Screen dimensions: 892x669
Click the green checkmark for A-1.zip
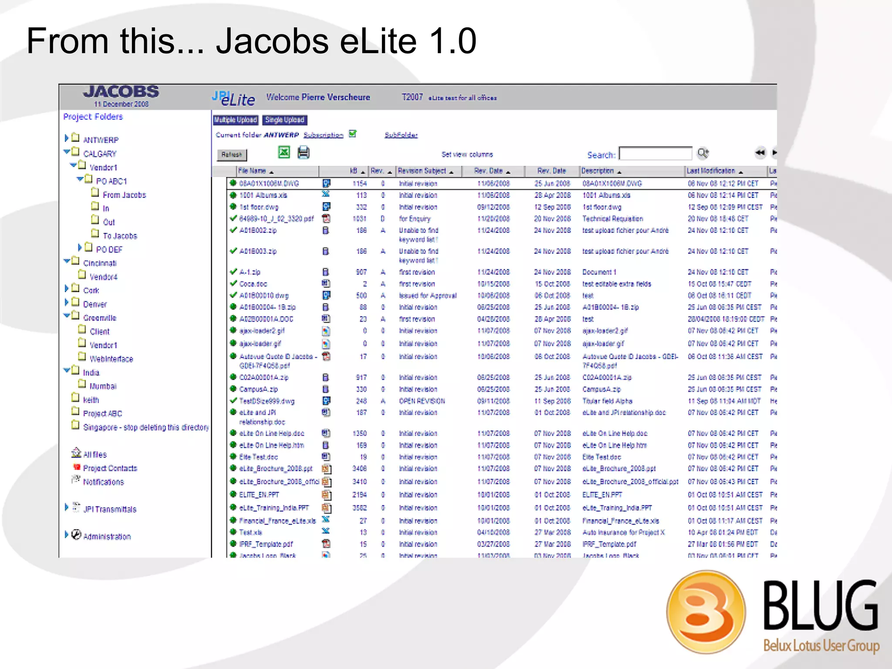coord(233,272)
